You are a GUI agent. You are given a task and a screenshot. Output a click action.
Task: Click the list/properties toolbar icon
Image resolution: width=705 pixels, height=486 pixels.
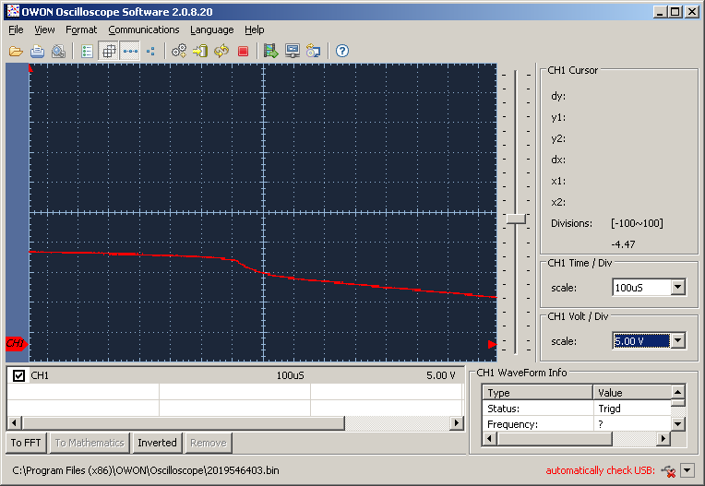tap(87, 52)
